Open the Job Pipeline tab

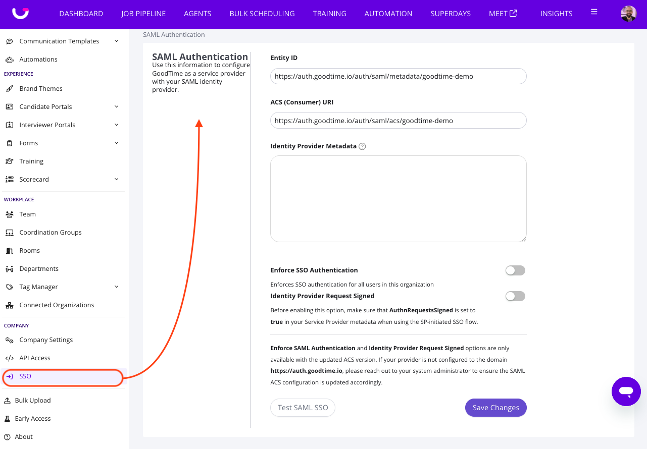(x=143, y=14)
